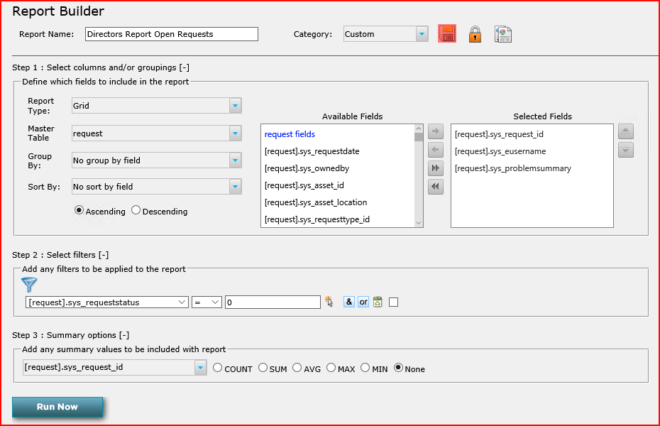Select Descending sort order
Viewport: 660px width, 426px height.
coord(136,210)
